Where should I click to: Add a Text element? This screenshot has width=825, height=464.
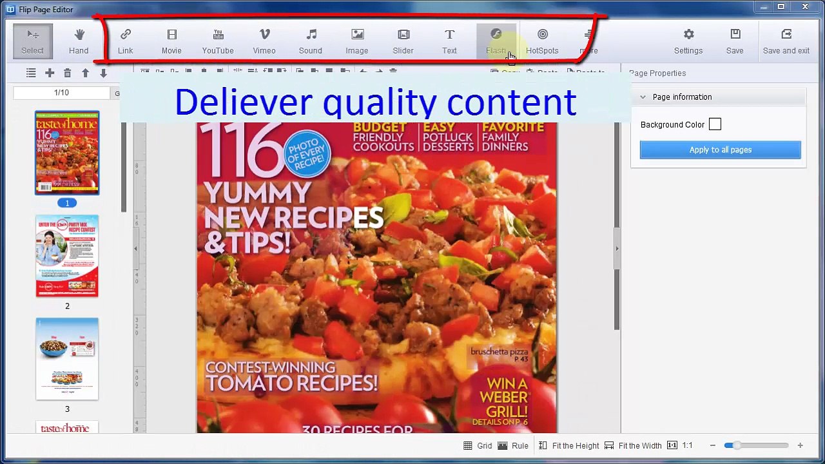[x=450, y=41]
